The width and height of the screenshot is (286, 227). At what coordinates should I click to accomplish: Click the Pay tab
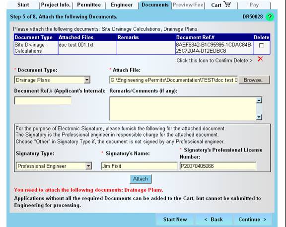254,5
